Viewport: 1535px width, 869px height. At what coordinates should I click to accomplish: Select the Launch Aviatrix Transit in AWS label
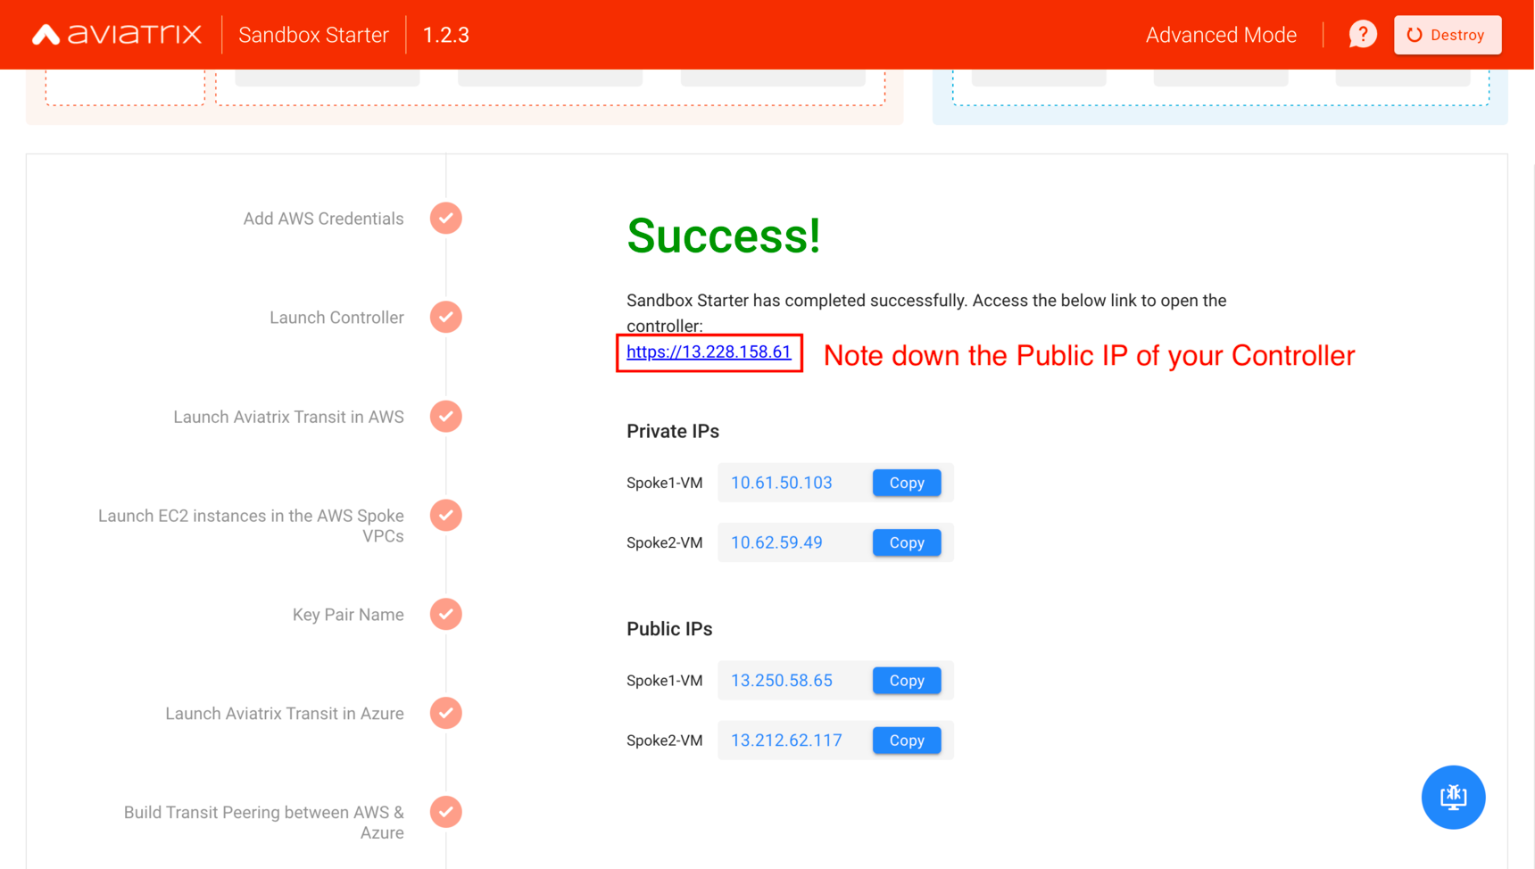click(x=288, y=417)
